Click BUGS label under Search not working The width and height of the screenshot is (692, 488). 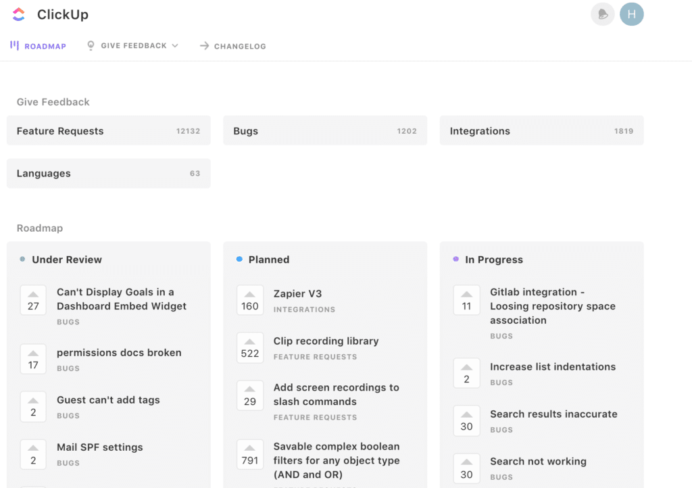[x=501, y=477]
